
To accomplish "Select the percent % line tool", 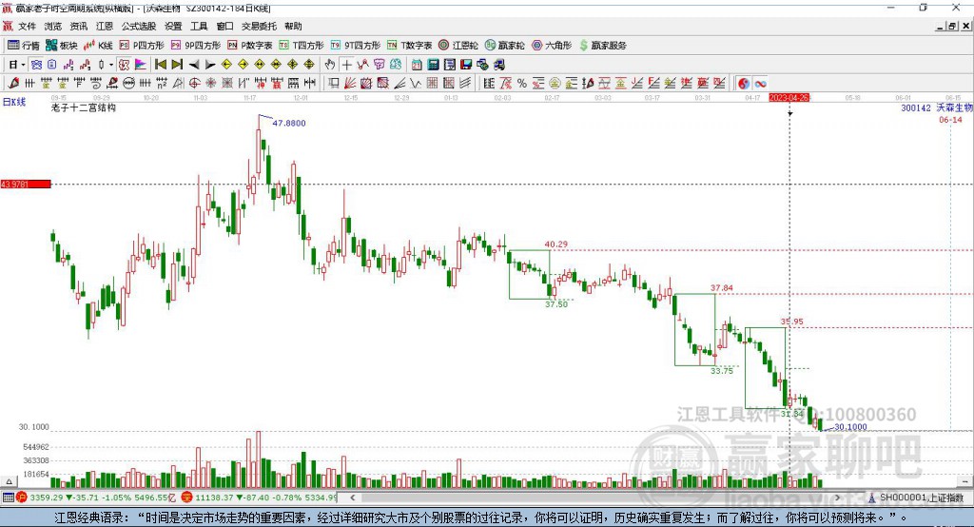I will point(522,84).
